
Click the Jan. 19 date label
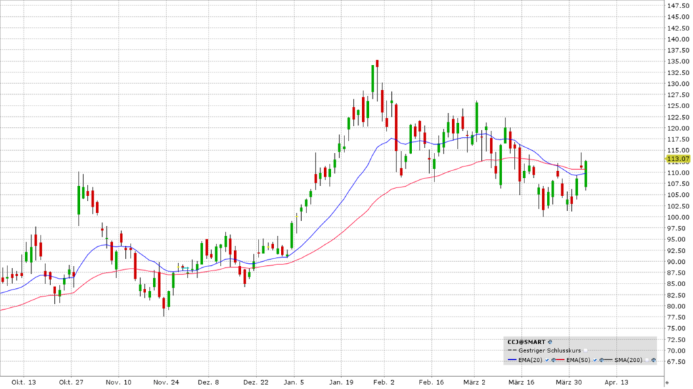342,382
